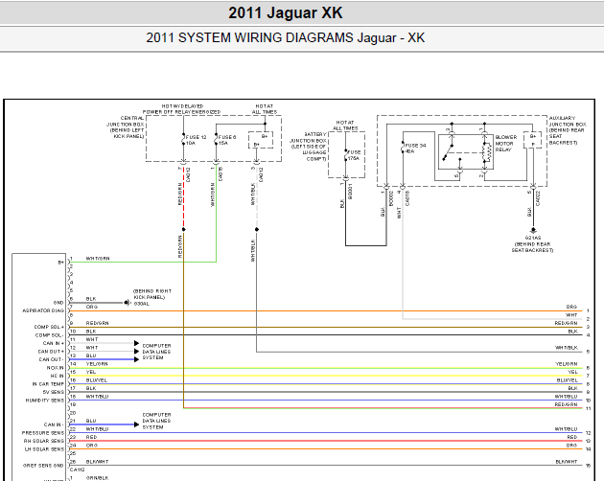The width and height of the screenshot is (604, 481).
Task: Select the "G30AL" ground label
Action: 141,304
